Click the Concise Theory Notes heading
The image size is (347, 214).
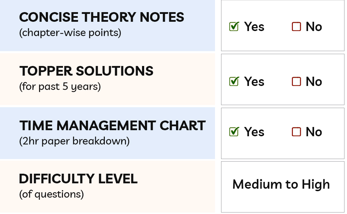pyautogui.click(x=102, y=17)
